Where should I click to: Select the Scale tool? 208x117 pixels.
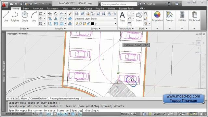[x=56, y=24]
